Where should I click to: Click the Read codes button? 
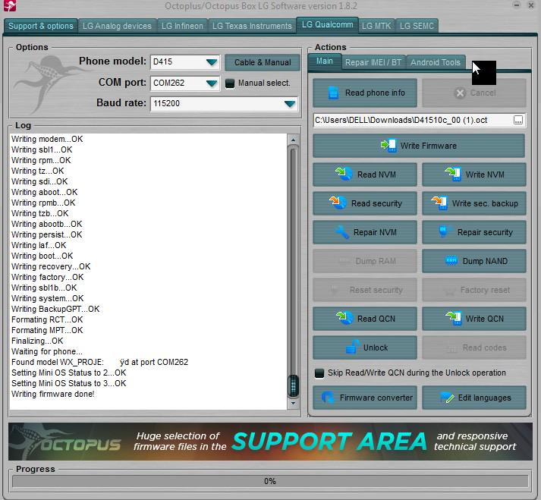click(473, 347)
